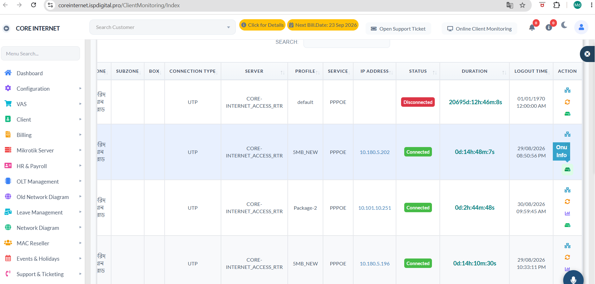Expand Mikrotik Server menu
Screen dimensions: 595x284
(x=43, y=151)
